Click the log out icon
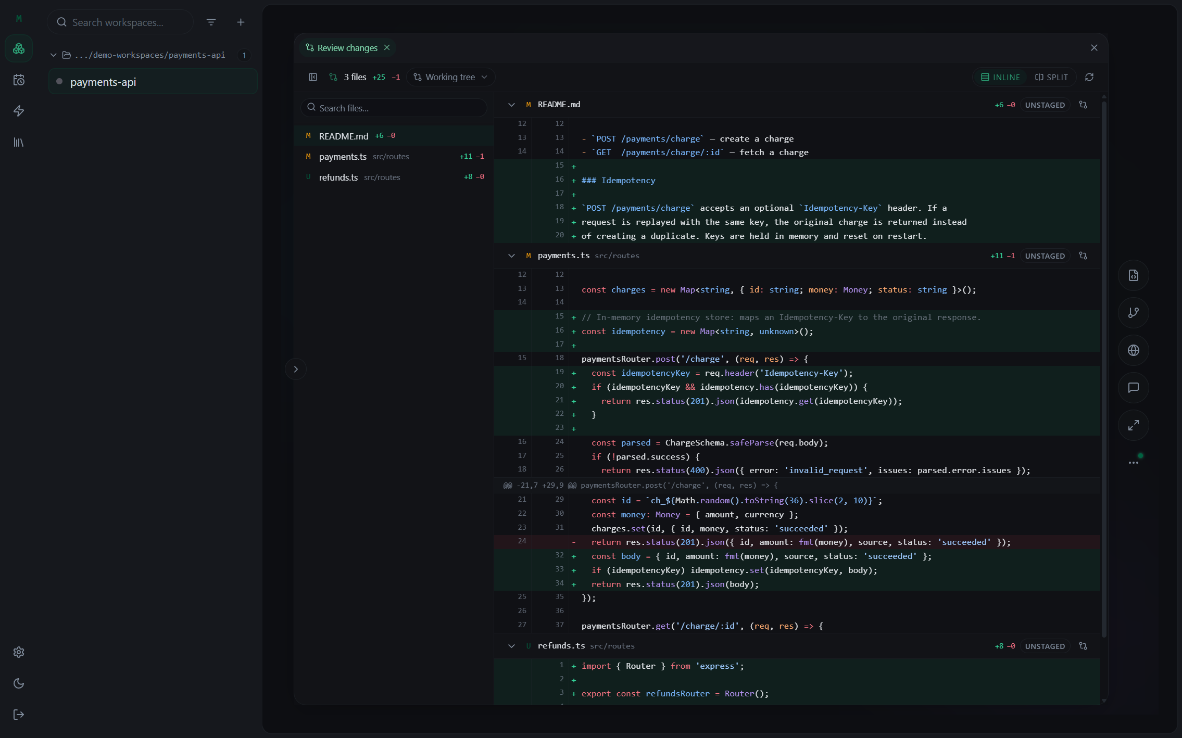The width and height of the screenshot is (1182, 738). click(19, 715)
